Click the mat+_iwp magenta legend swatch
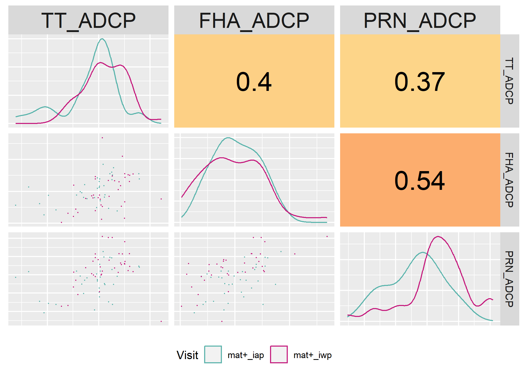The height and width of the screenshot is (375, 525). 279,354
